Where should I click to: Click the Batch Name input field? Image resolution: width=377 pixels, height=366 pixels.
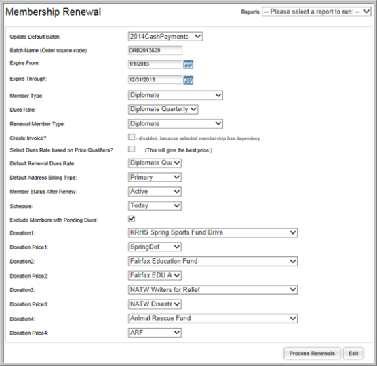click(155, 50)
